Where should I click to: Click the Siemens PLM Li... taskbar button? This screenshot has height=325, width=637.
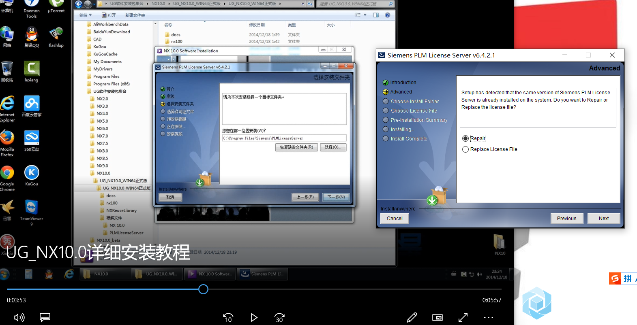[x=262, y=274]
